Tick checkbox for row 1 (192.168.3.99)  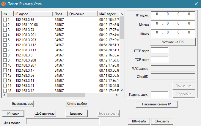[x=5, y=20]
